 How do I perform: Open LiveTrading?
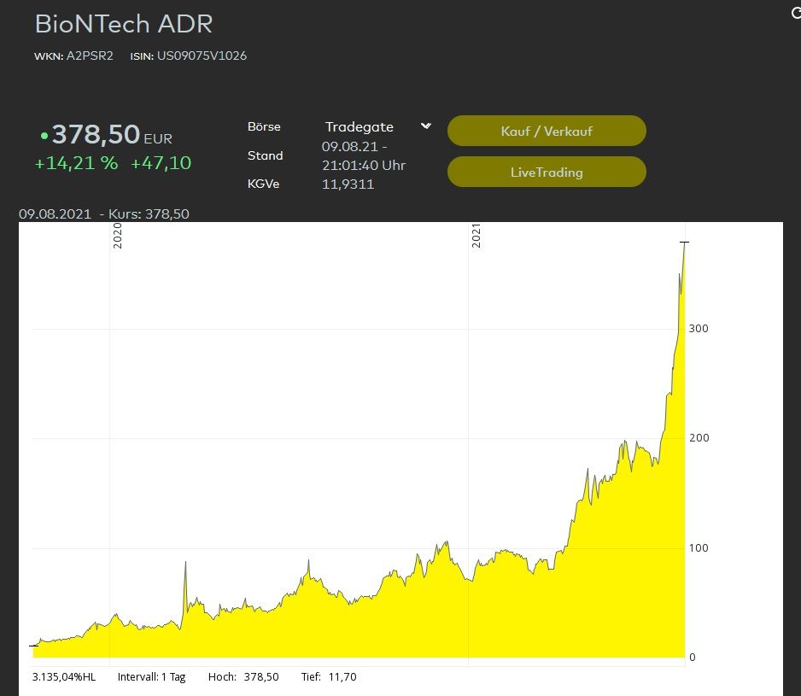click(x=547, y=172)
